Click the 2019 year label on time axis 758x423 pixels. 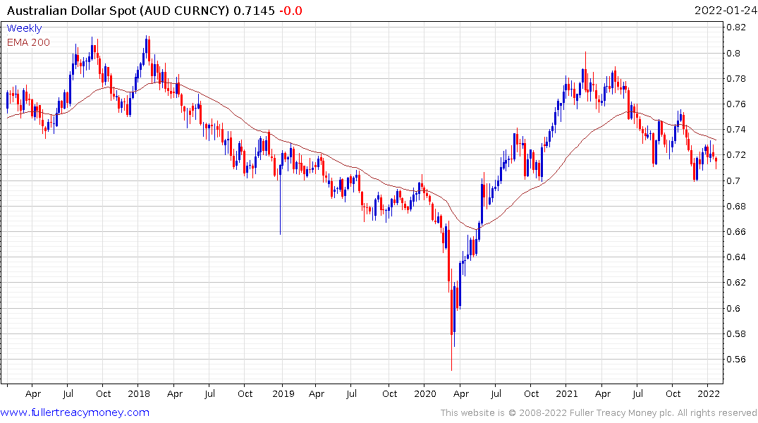(x=283, y=394)
